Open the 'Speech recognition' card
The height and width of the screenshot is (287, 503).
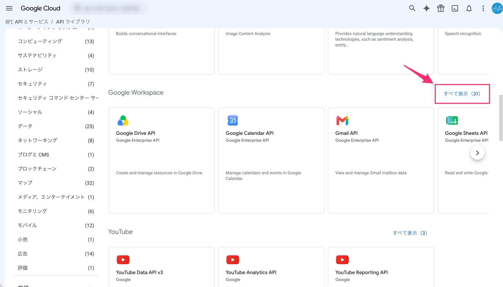tap(463, 51)
